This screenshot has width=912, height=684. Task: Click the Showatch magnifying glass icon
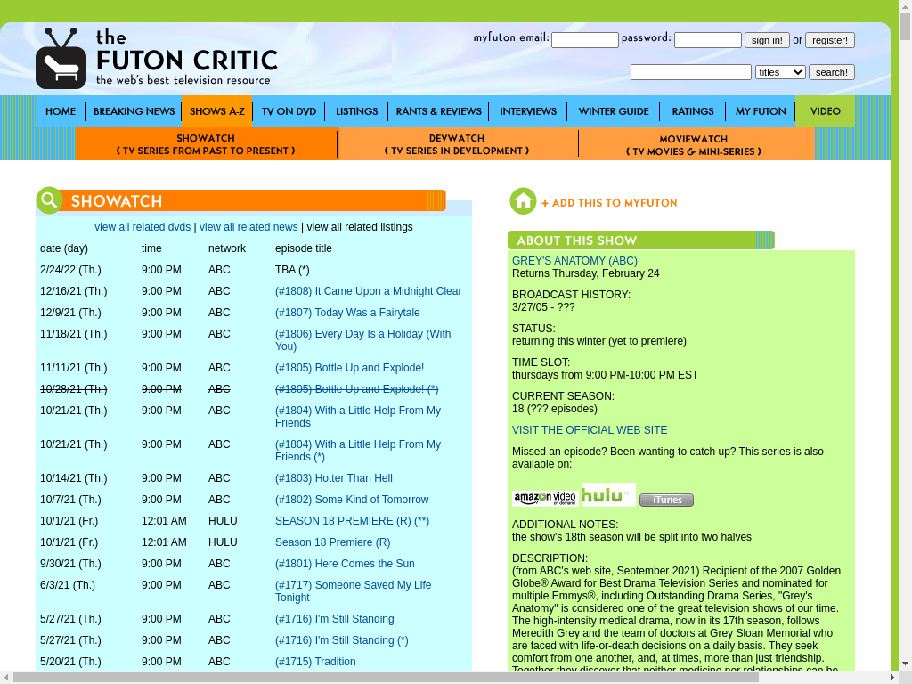tap(49, 200)
